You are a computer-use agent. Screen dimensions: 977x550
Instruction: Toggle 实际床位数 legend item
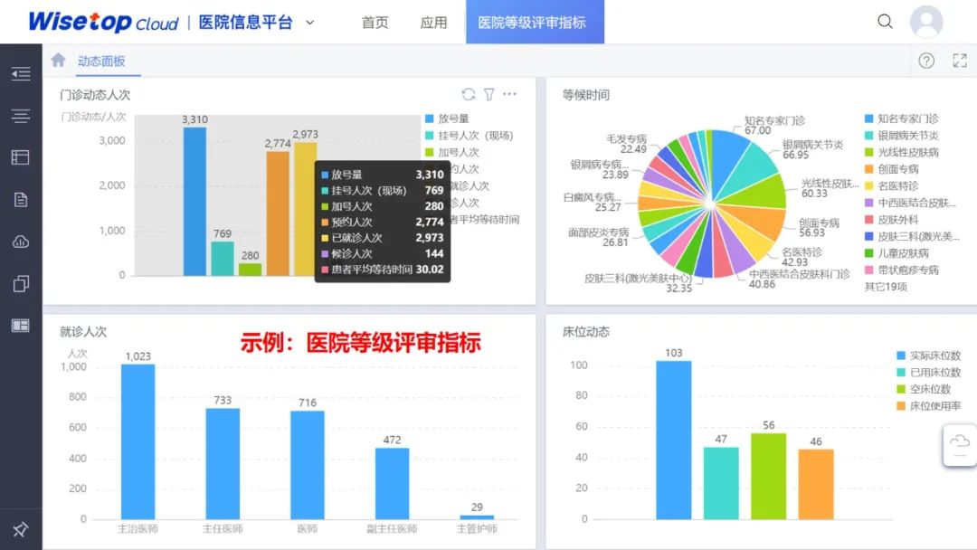(928, 356)
